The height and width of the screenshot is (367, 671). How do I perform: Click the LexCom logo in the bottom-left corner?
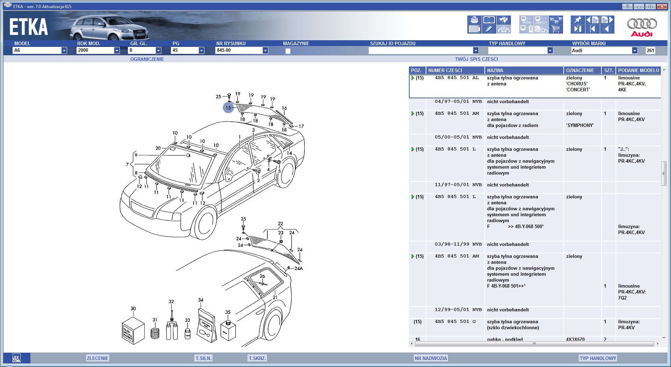click(x=16, y=358)
